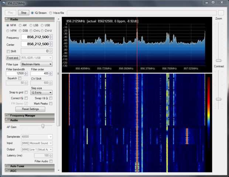Enable the Mark Peaks checkbox
Image resolution: width=229 pixels, height=177 pixels.
click(x=51, y=103)
